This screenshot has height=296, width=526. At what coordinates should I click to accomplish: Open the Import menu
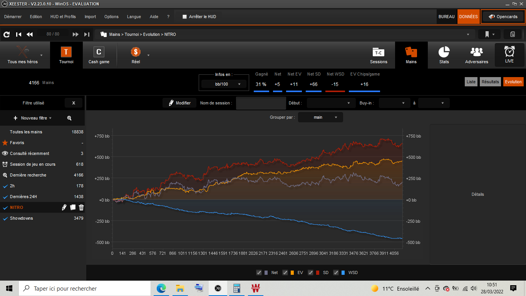[x=90, y=17]
